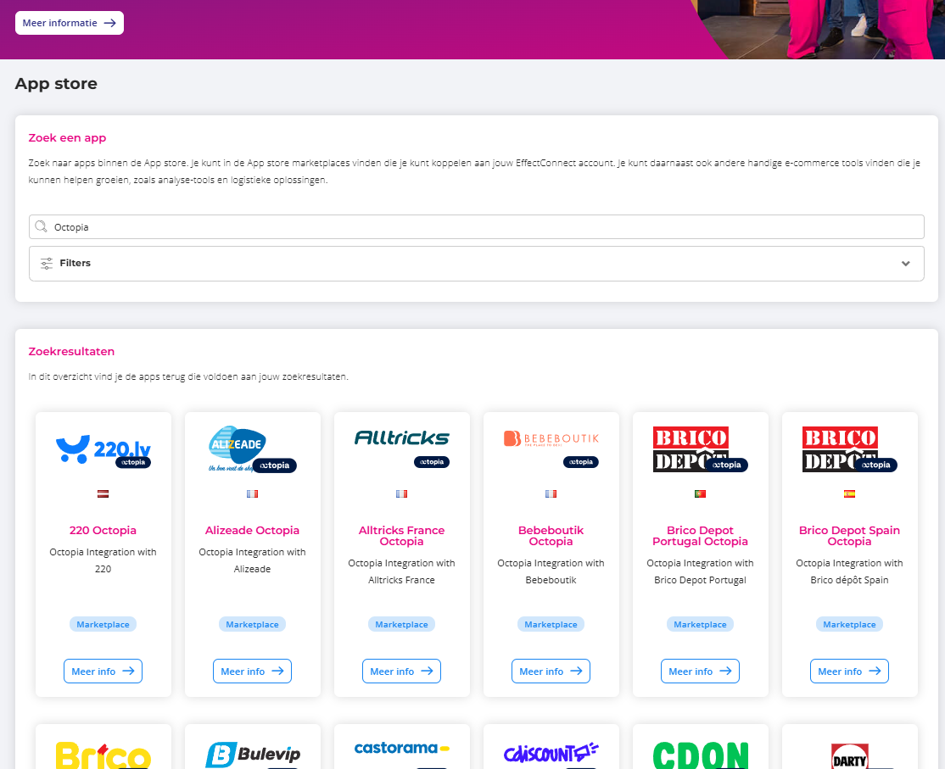Click Meer info for Alltricks France Octopia

(x=402, y=671)
